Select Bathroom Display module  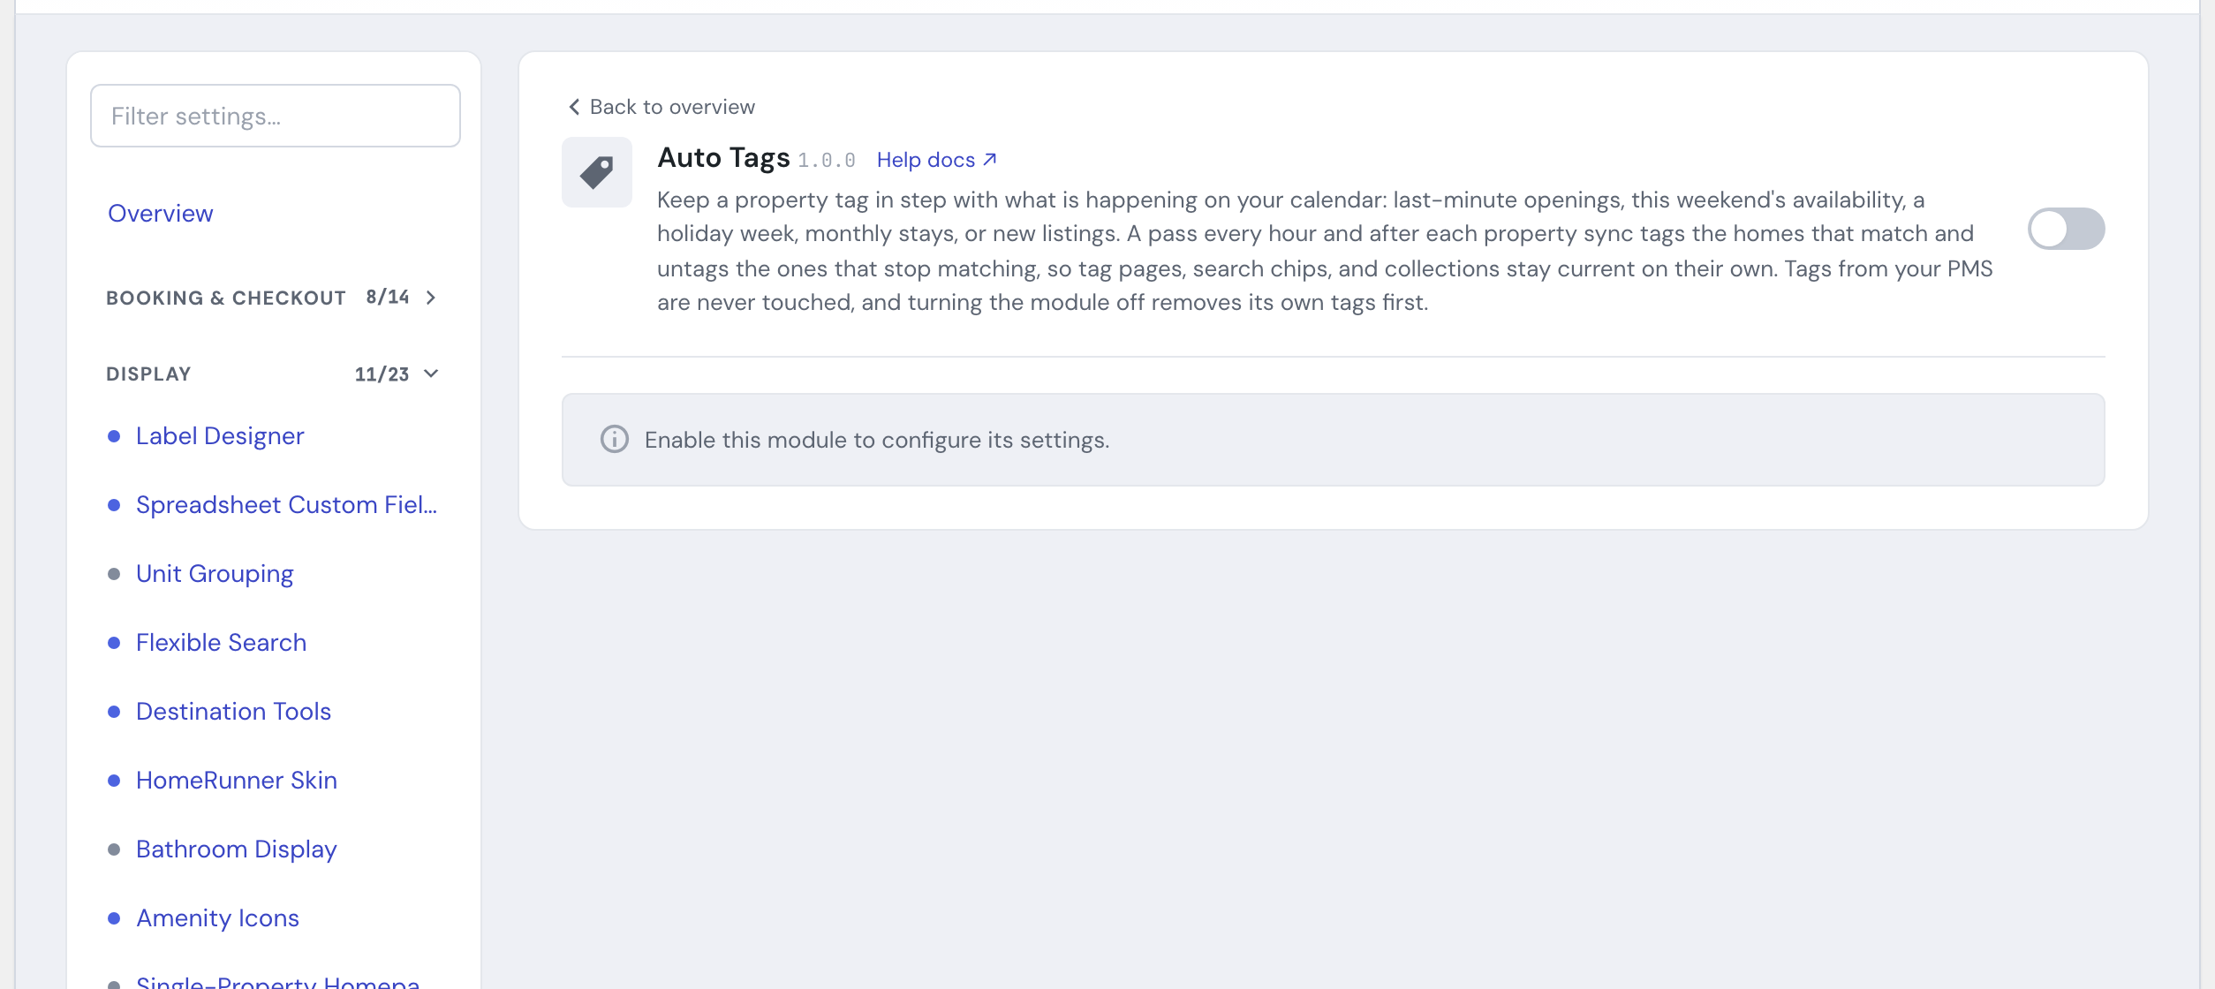tap(237, 849)
